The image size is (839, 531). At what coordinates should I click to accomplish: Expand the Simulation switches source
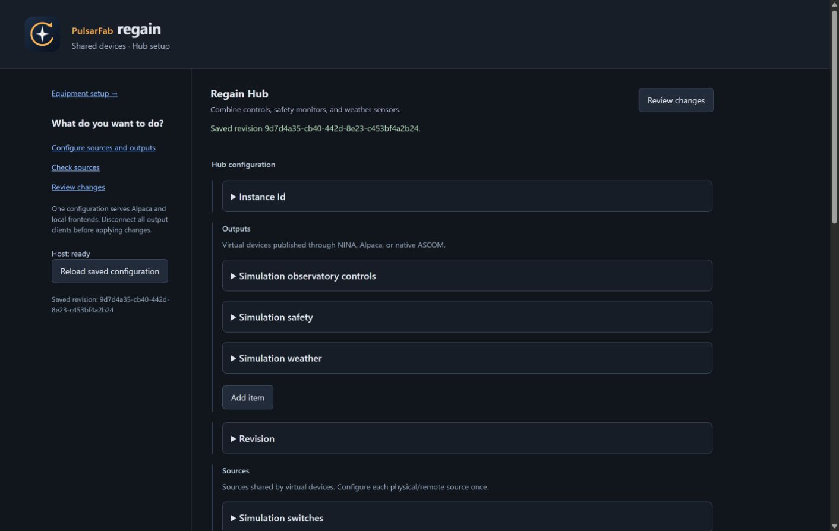click(x=467, y=517)
